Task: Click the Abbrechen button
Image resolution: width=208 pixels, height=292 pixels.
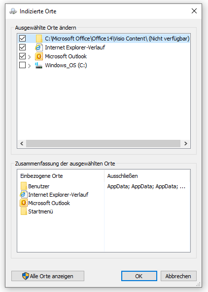Action: tap(178, 276)
